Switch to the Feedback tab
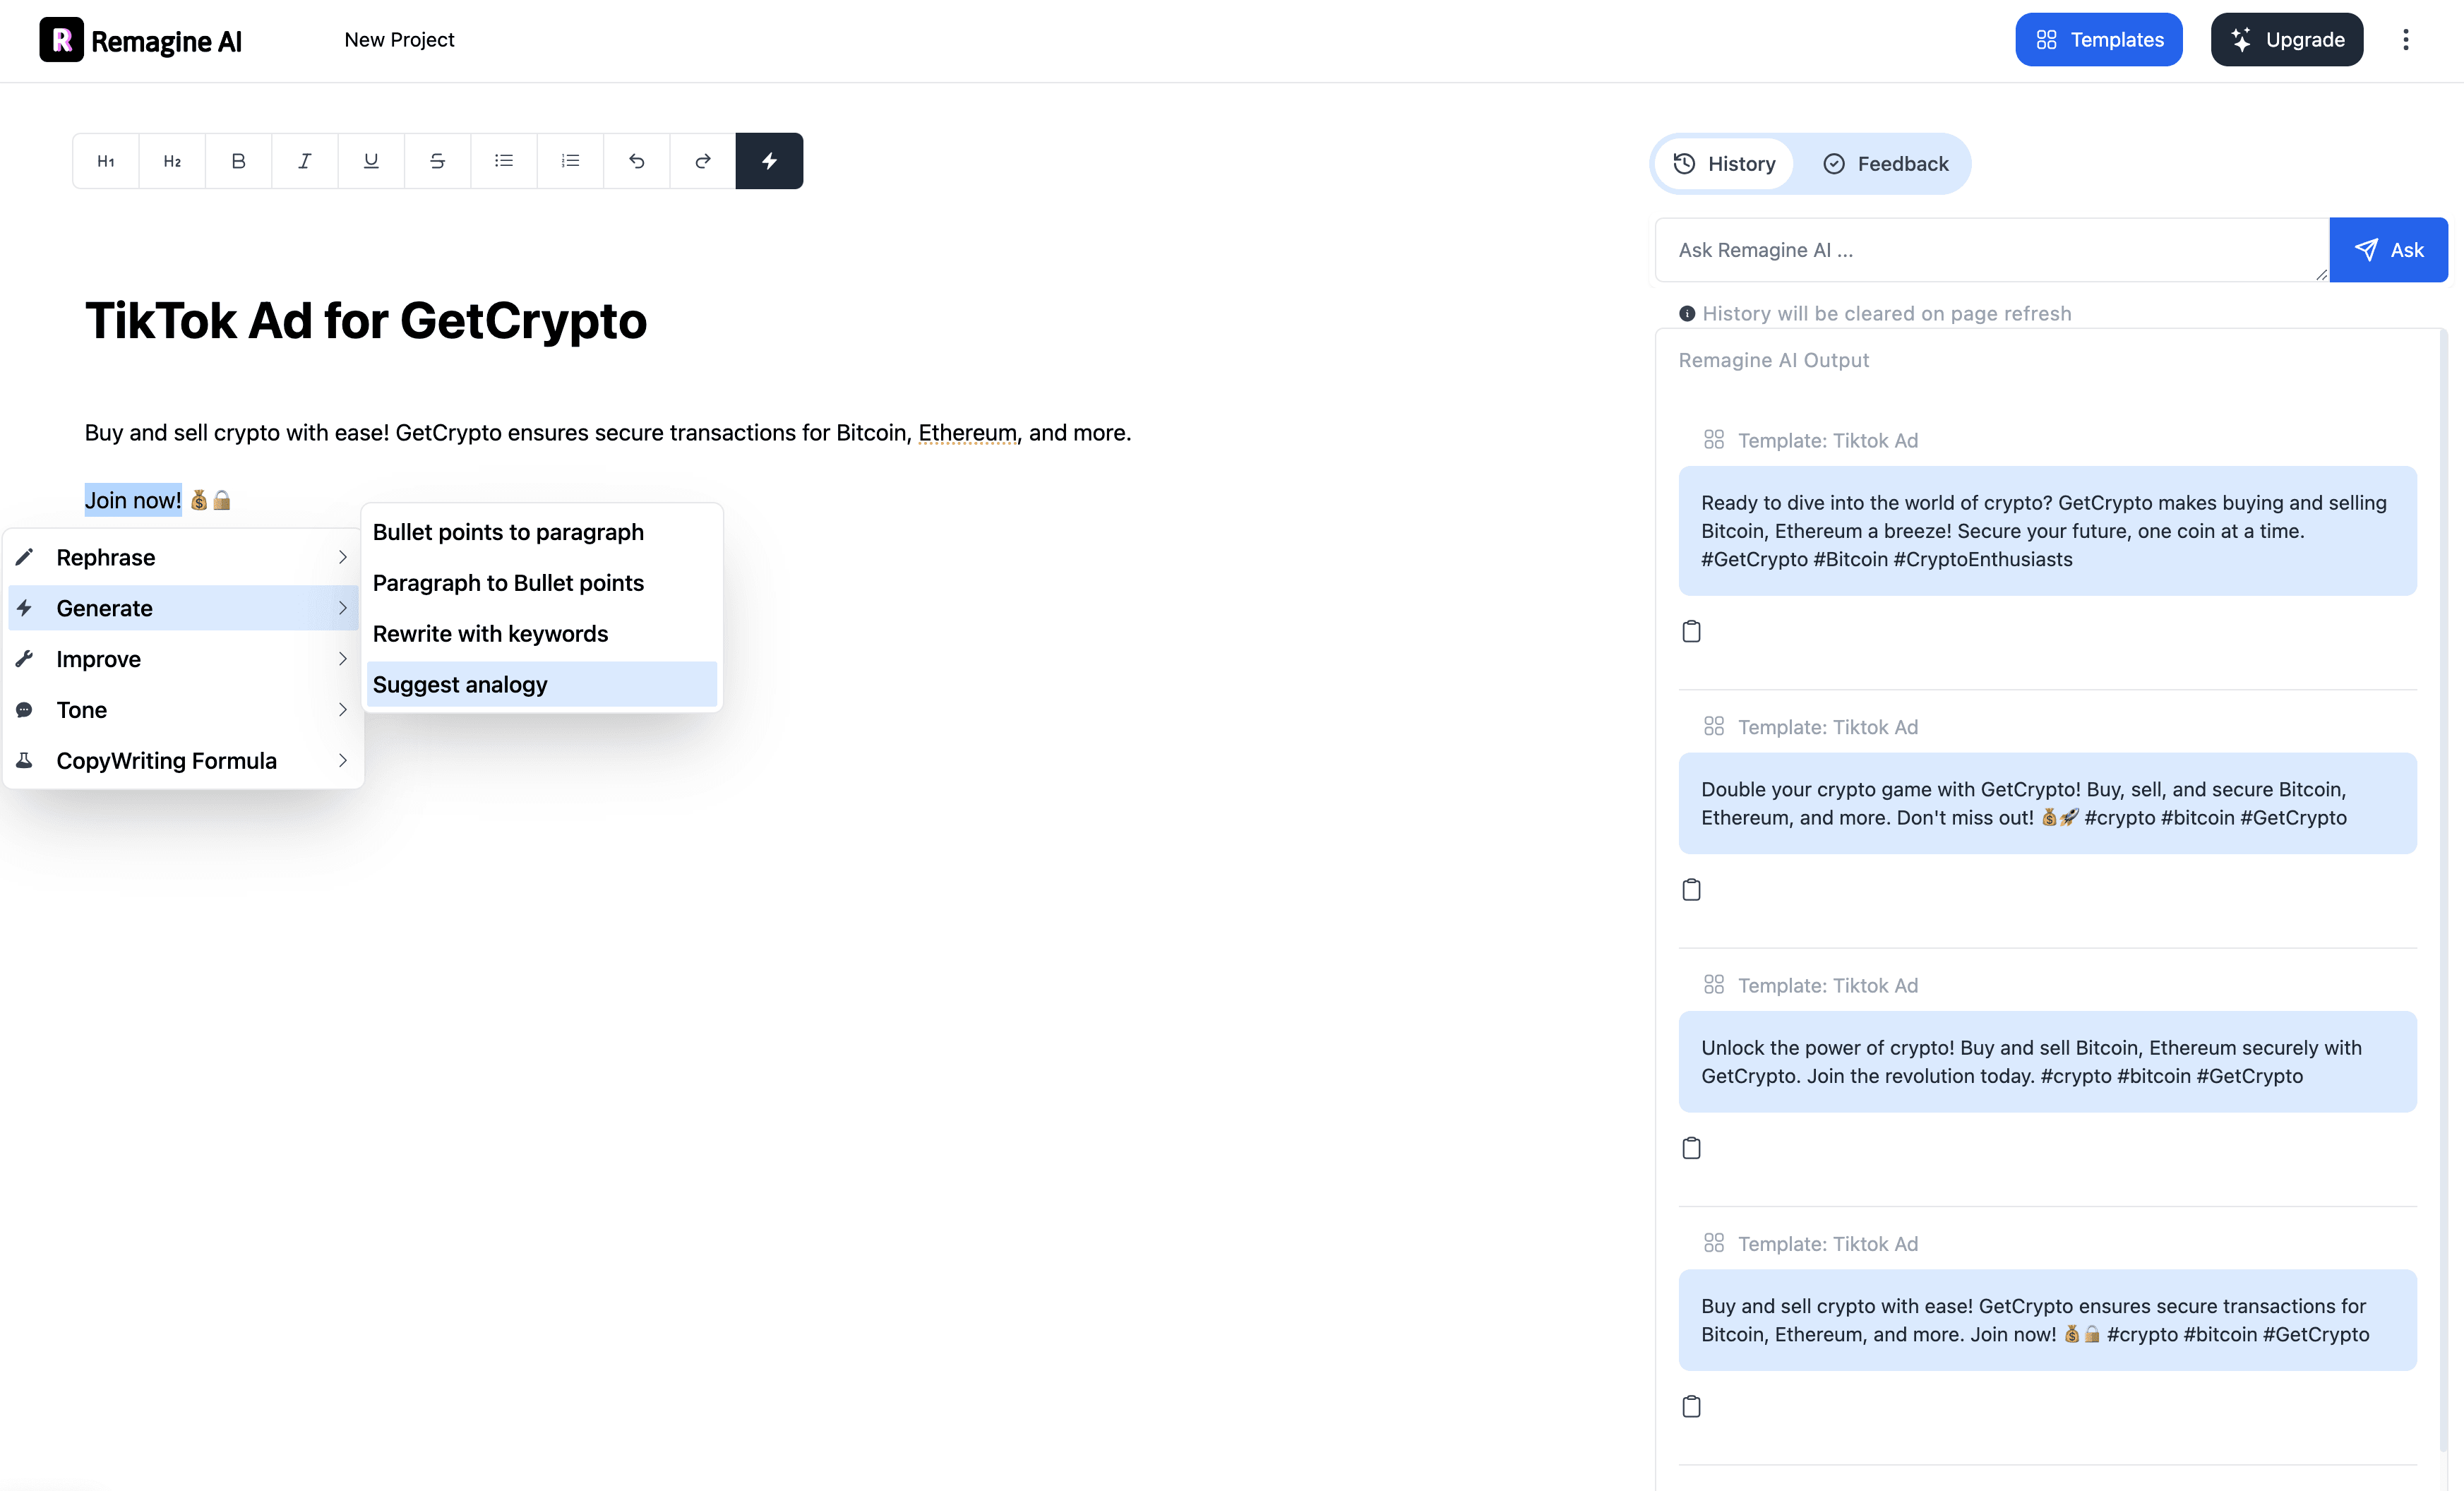Screen dimensions: 2464x1491 (1885, 162)
